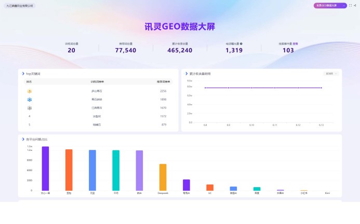Click the 1,319 metric value
The width and height of the screenshot is (360, 224).
pyautogui.click(x=234, y=50)
